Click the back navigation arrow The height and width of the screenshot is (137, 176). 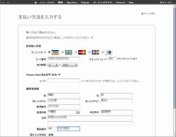point(3,3)
